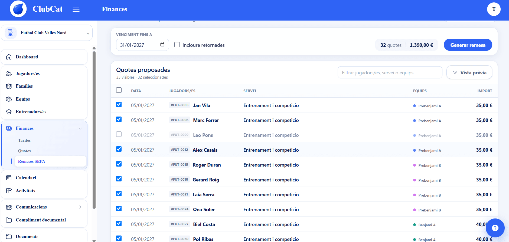Click the Prebenjami B tag for Roger Duran
509x242 pixels.
(x=427, y=165)
